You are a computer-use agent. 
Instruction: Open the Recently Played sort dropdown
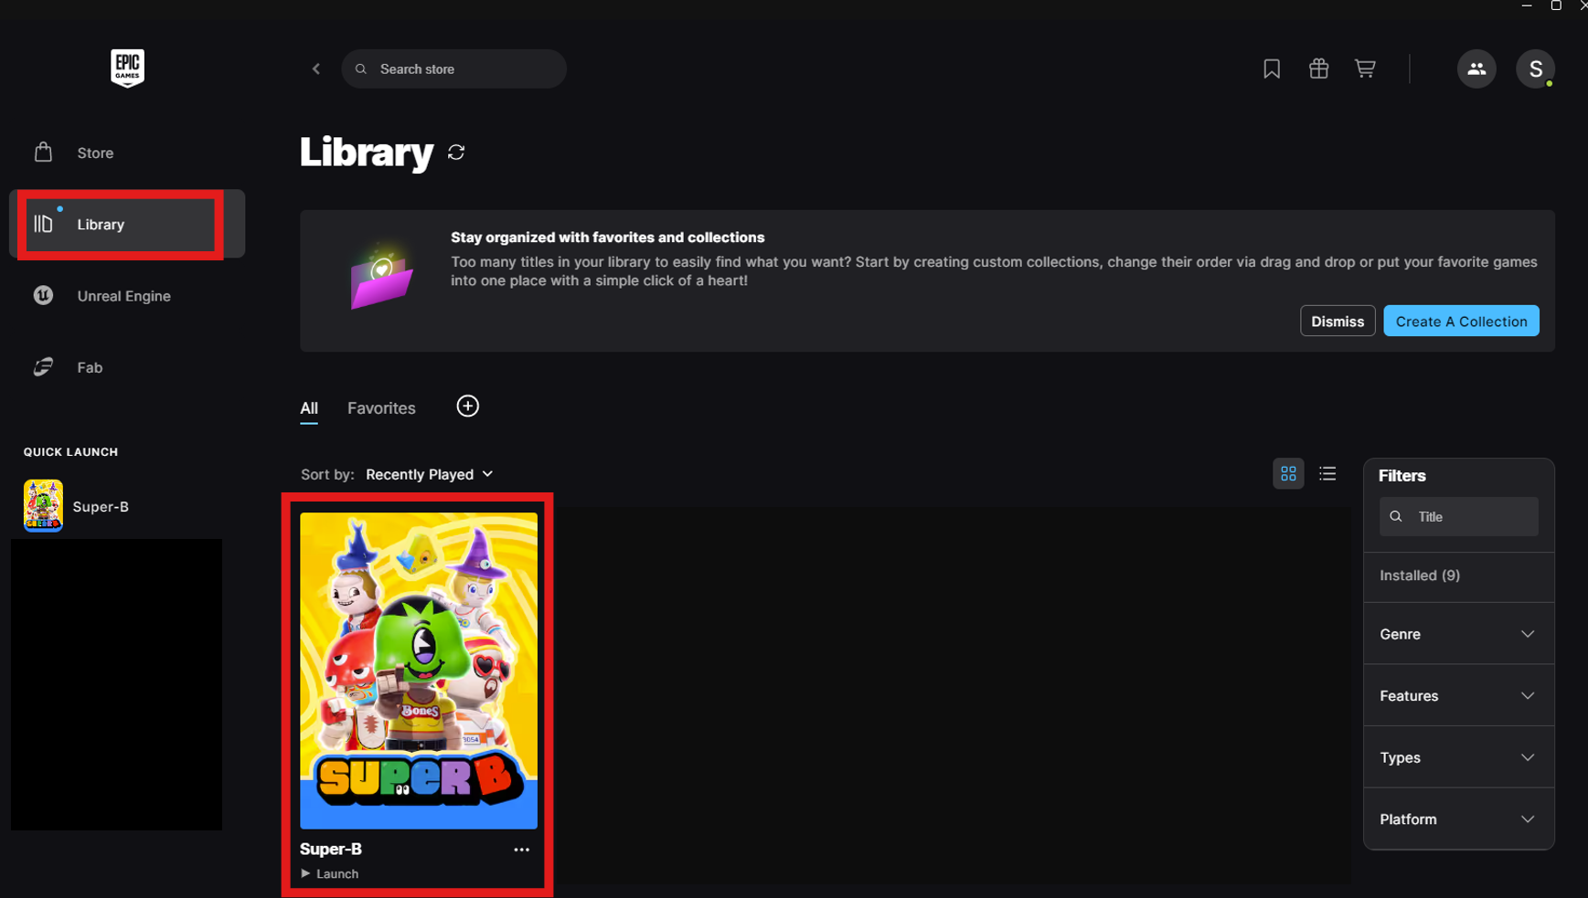point(429,474)
